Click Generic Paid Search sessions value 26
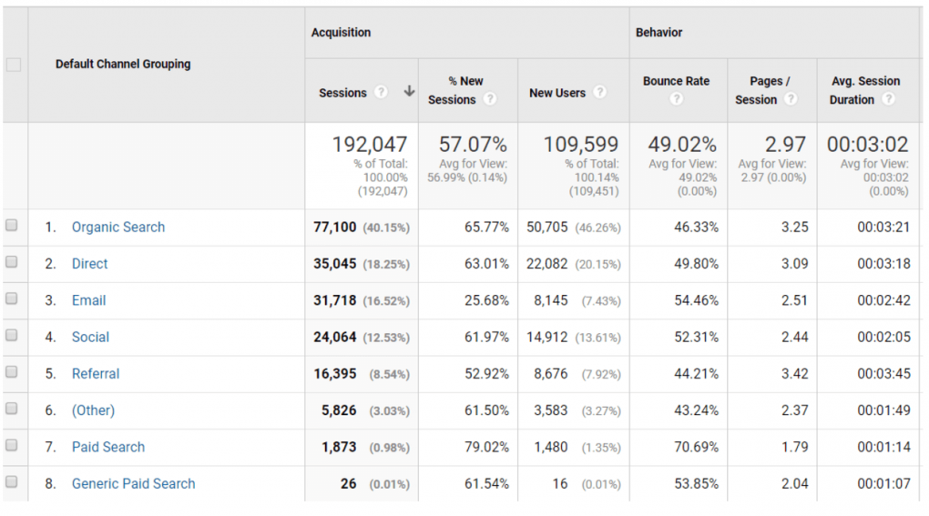 (348, 484)
